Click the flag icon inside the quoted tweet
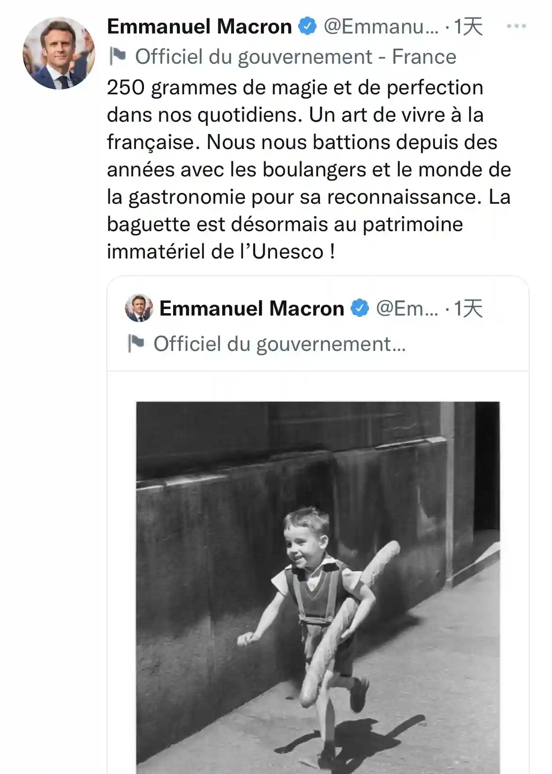Screen dimensions: 552x774 tap(136, 344)
